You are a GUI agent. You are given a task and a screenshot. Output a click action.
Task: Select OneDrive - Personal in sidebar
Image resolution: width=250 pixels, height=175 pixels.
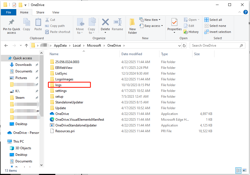pos(26,133)
